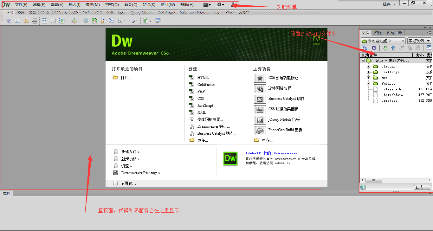
Task: Click the green Get Files arrow
Action: [385, 48]
